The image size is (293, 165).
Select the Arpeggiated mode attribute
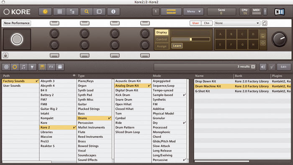[169, 81]
